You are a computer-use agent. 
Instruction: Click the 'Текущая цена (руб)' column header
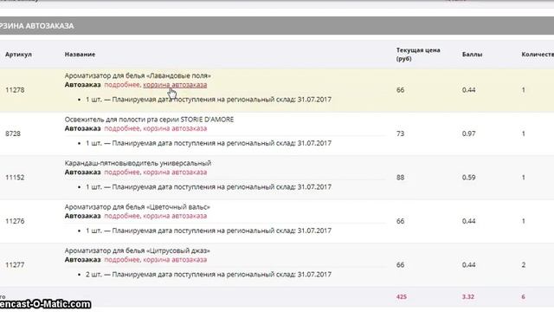pos(418,55)
